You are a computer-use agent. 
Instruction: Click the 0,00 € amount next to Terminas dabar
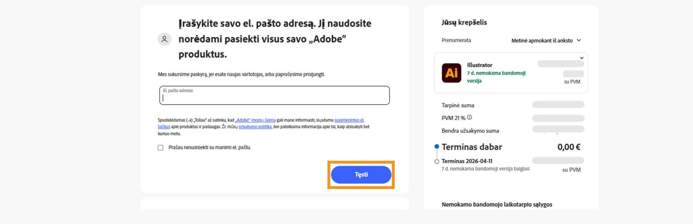pyautogui.click(x=569, y=147)
